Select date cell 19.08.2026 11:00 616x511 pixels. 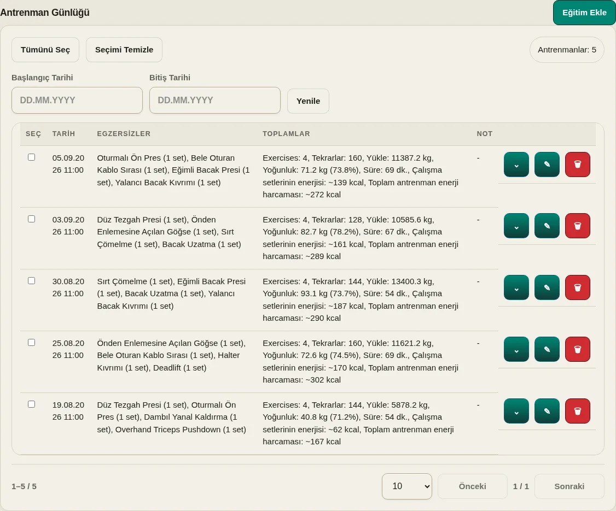tap(68, 411)
